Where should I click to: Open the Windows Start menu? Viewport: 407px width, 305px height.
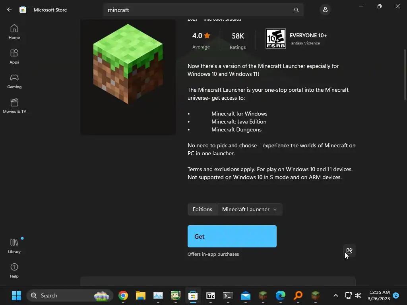click(x=16, y=295)
